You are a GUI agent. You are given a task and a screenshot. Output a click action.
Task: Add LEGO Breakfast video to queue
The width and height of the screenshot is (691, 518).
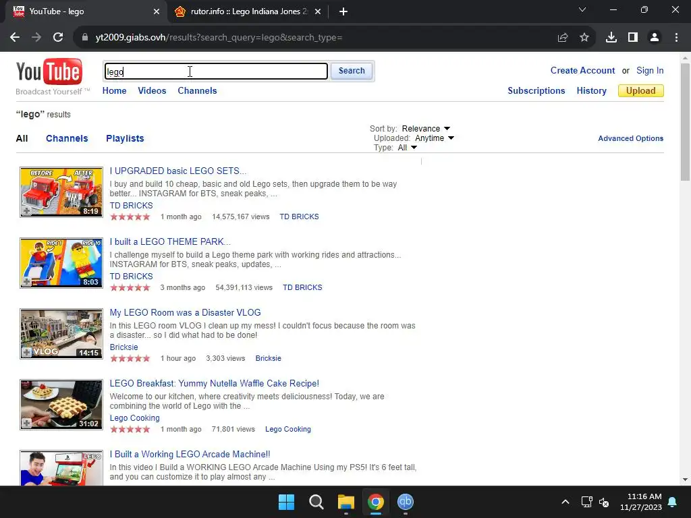[x=27, y=424]
